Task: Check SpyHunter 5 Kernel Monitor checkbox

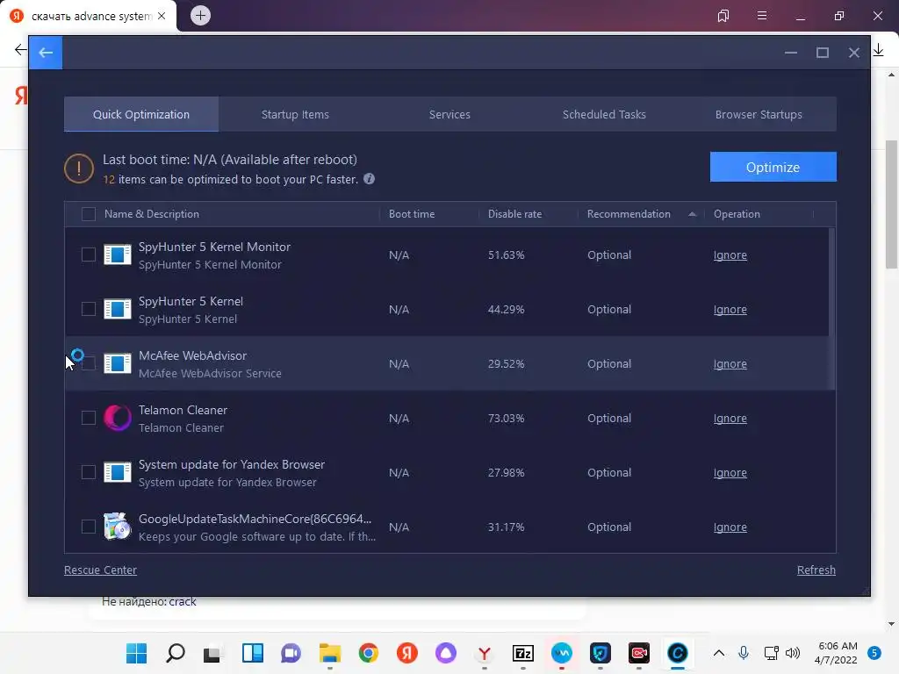Action: tap(89, 255)
